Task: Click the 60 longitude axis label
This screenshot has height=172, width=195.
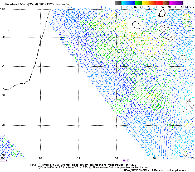Action: [x=193, y=159]
